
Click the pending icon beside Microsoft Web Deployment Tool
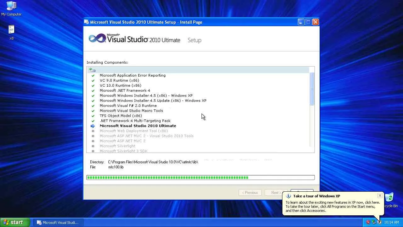click(93, 131)
